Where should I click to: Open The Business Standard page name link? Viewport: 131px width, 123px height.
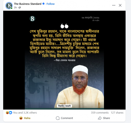pyautogui.click(x=28, y=4)
